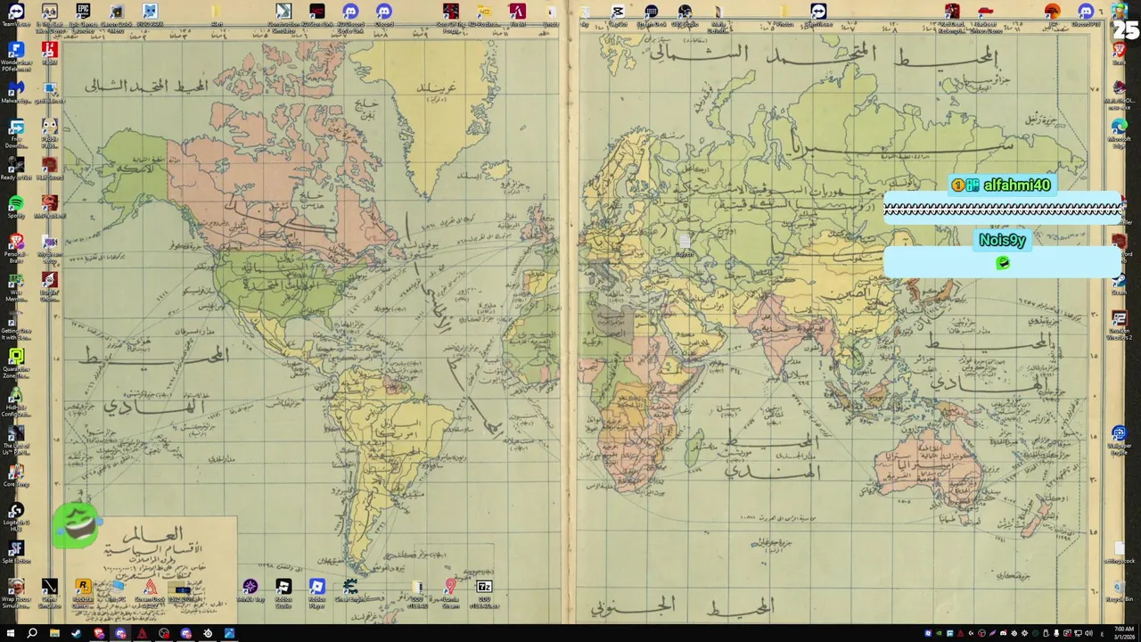Viewport: 1141px width, 642px height.
Task: Open File Explorer from the taskbar
Action: click(54, 633)
